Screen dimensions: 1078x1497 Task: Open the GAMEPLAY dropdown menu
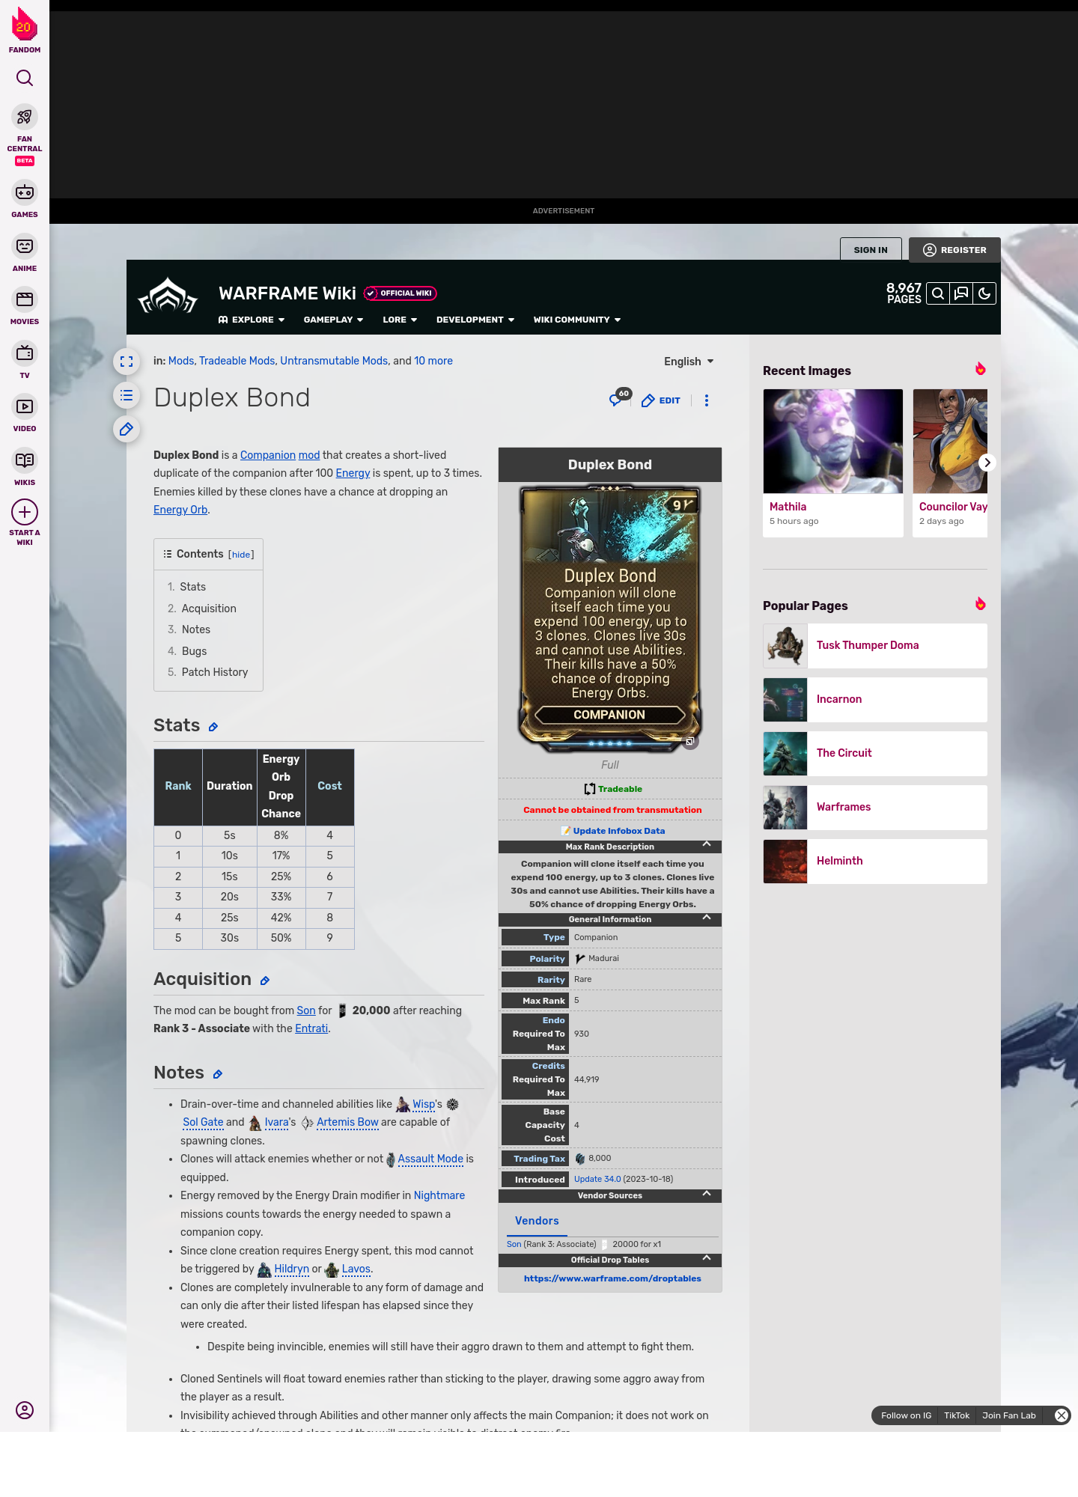(x=333, y=320)
